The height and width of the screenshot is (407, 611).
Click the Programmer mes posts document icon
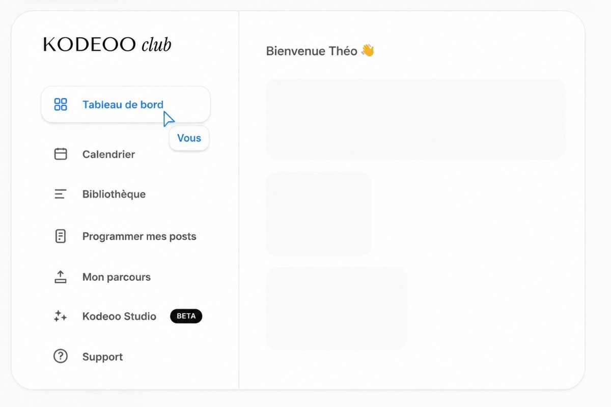click(61, 236)
